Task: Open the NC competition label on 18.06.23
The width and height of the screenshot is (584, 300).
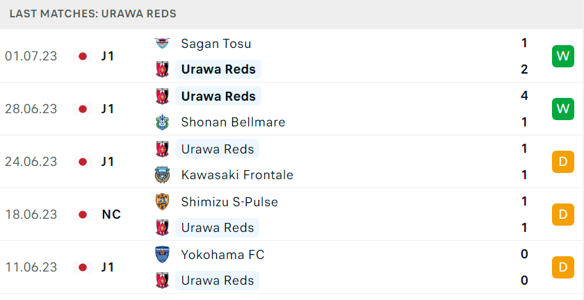Action: pyautogui.click(x=111, y=215)
